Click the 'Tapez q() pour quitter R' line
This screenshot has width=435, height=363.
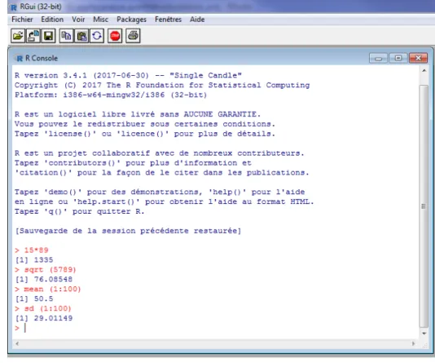pos(79,211)
